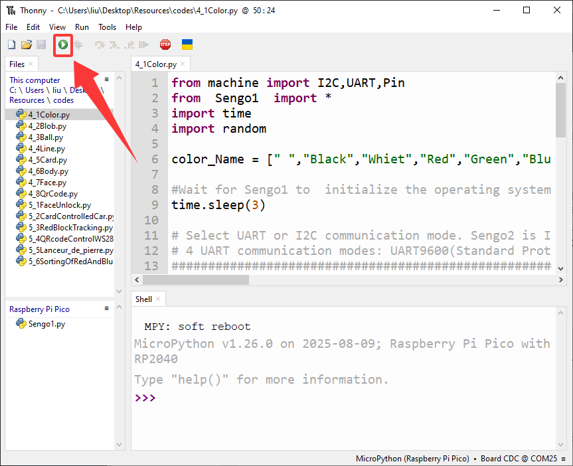
Task: Close the Shell tab
Action: coord(158,299)
